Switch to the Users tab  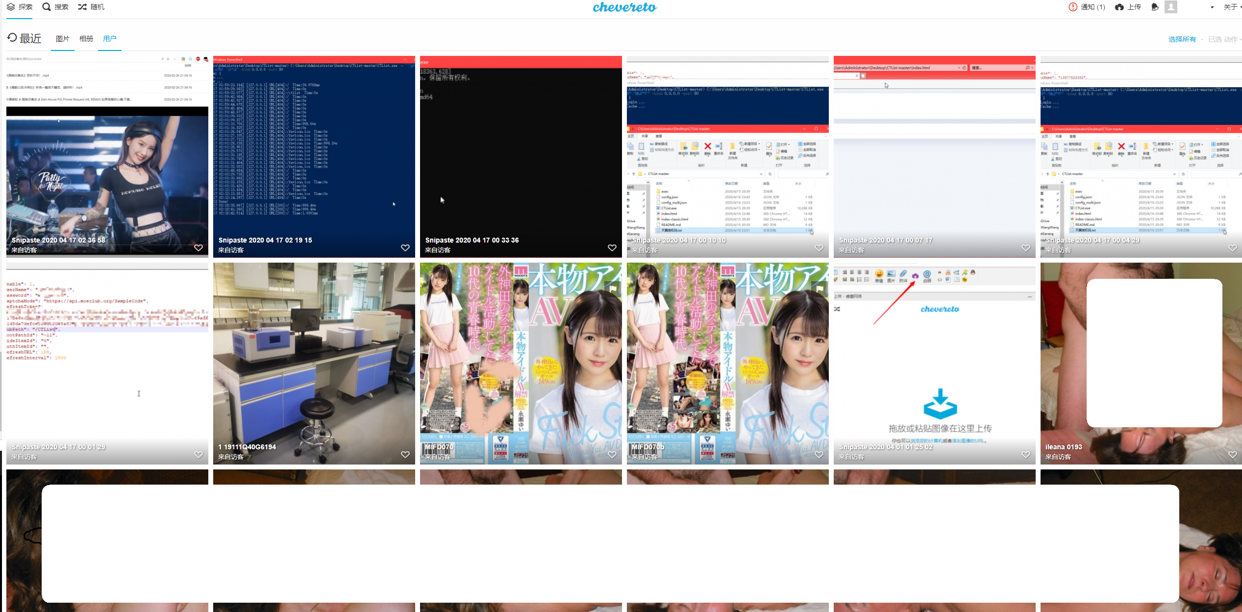click(x=110, y=39)
